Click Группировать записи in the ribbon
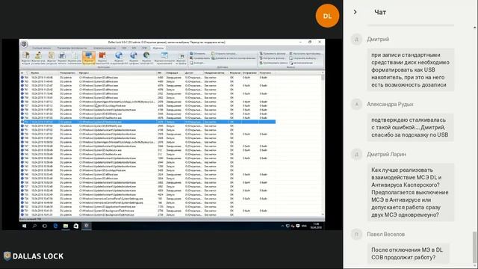This screenshot has width=478, height=269. 273,63
